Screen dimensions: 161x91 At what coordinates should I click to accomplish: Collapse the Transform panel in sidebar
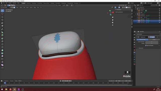(116, 10)
